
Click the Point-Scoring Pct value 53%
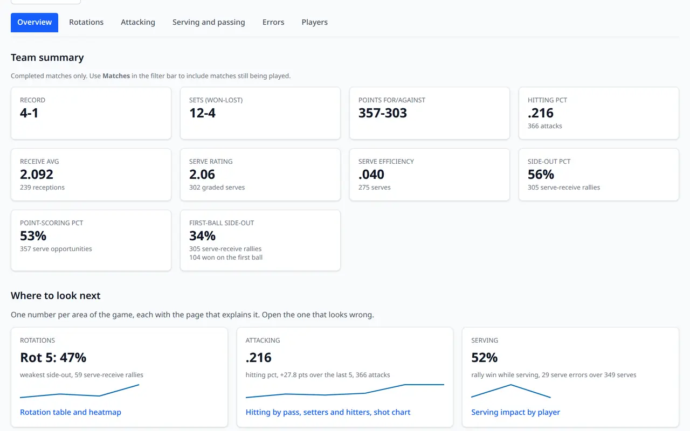pos(33,236)
